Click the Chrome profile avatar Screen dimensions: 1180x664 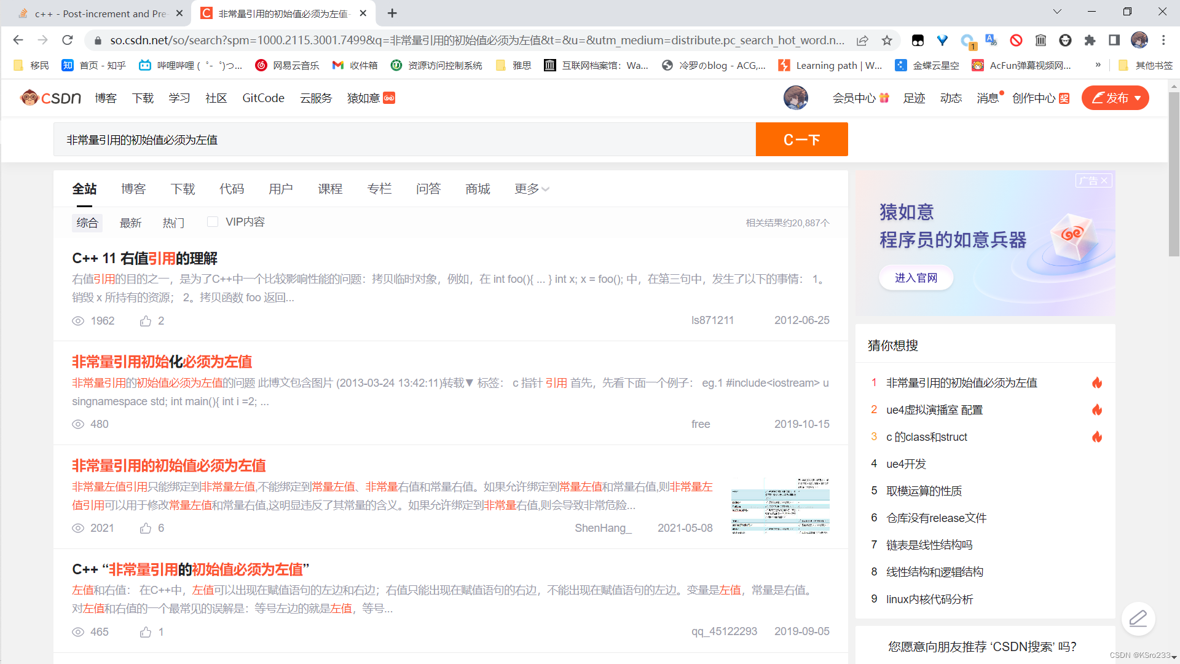click(x=1139, y=41)
